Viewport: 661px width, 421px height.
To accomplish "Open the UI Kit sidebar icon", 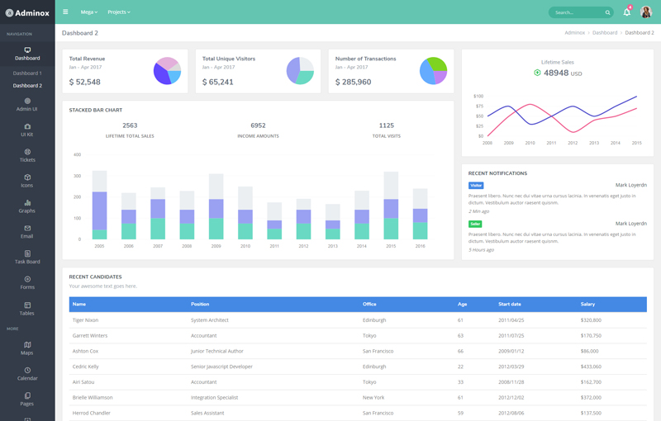I will 27,126.
